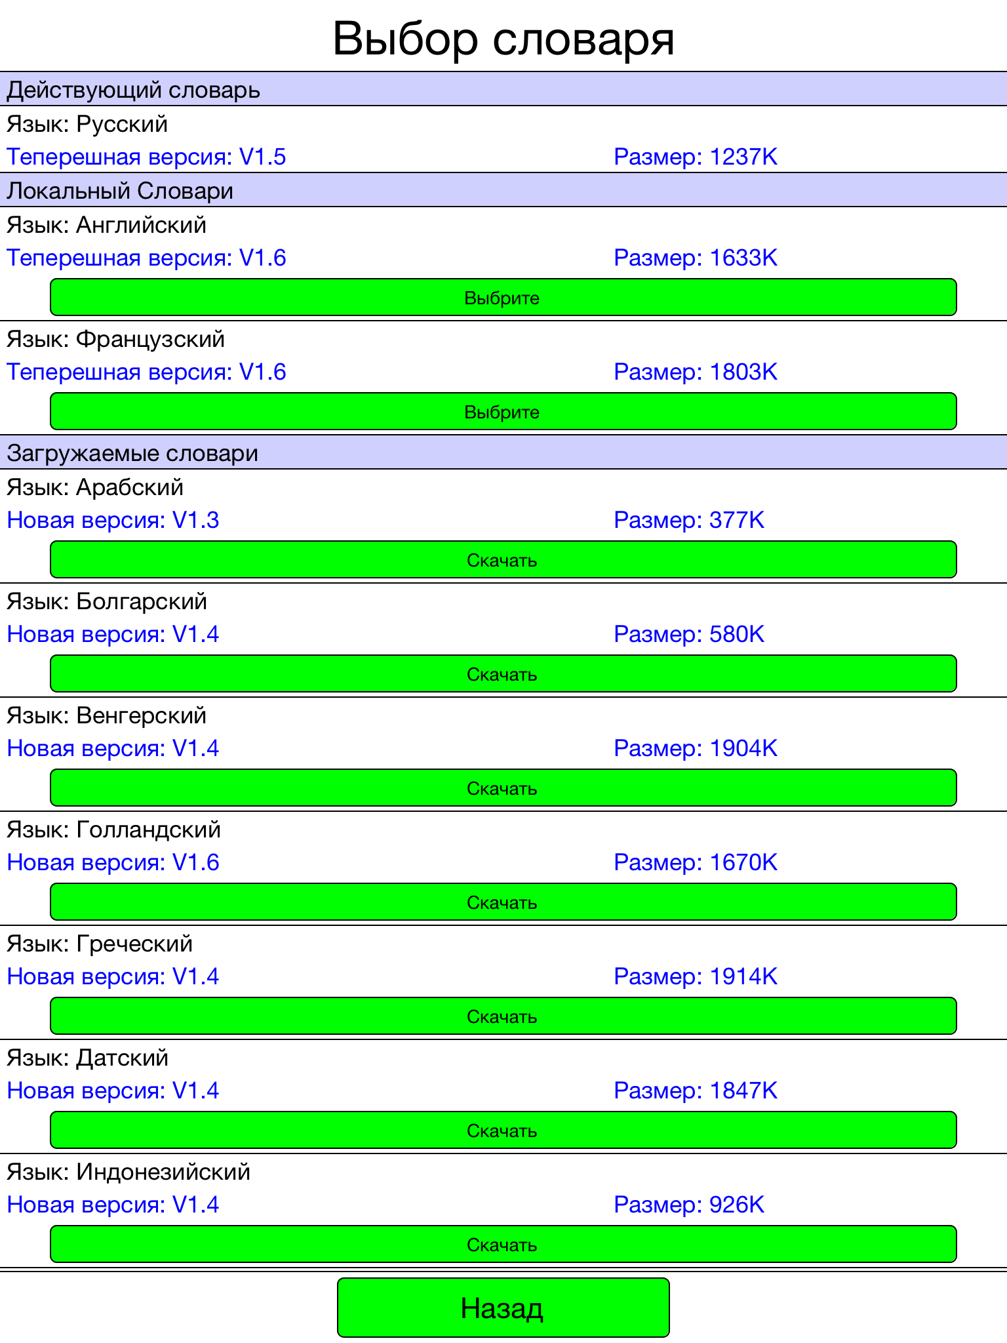Image resolution: width=1007 pixels, height=1343 pixels.
Task: Click the 'Загружаемые словари' section header
Action: tap(503, 452)
